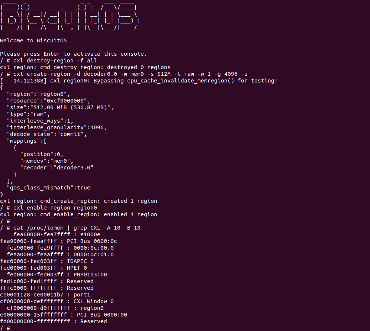This screenshot has width=370, height=331.
Task: Click the final empty shell prompt
Action: pos(5,328)
